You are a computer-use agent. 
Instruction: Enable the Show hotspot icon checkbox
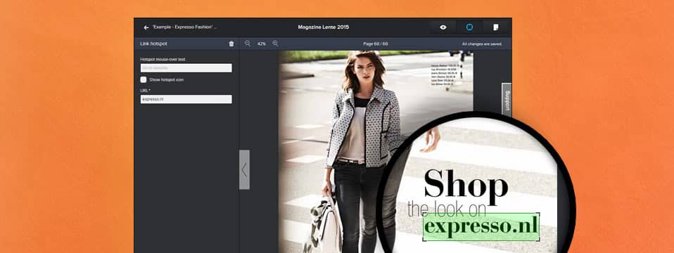point(144,79)
